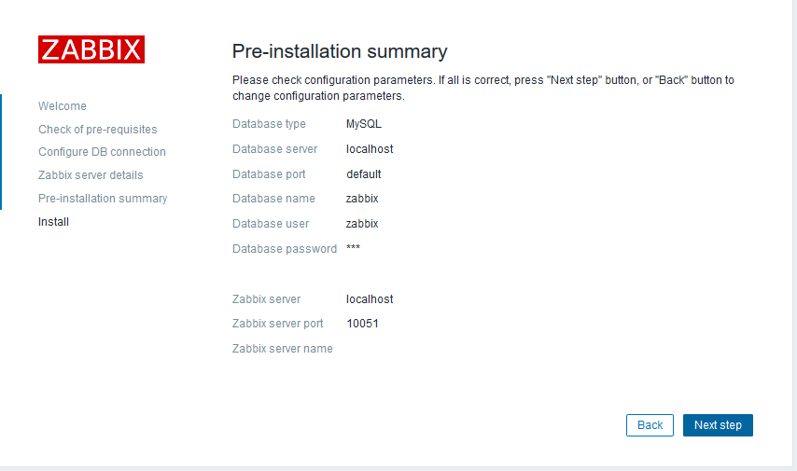Image resolution: width=797 pixels, height=471 pixels.
Task: Select the Install step in sidebar
Action: click(x=53, y=222)
